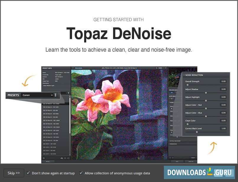Screen dimensions: 238x182
Task: Click the Overall Strength value field
Action: click(223, 81)
